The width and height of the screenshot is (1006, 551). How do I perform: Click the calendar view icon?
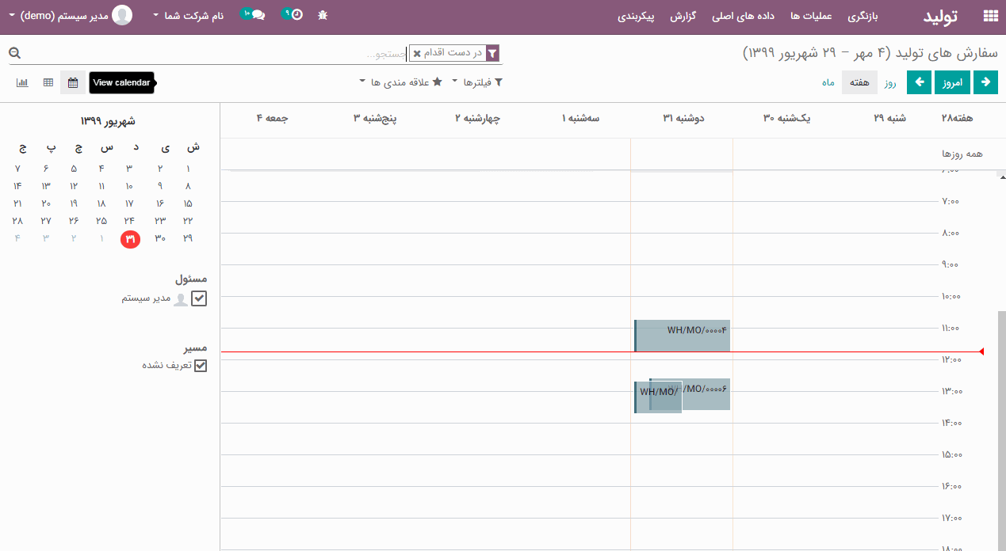pos(73,82)
